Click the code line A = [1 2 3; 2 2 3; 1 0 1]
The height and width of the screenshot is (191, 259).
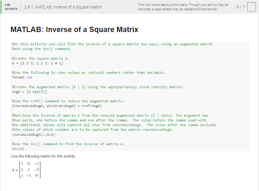pyautogui.click(x=37, y=63)
